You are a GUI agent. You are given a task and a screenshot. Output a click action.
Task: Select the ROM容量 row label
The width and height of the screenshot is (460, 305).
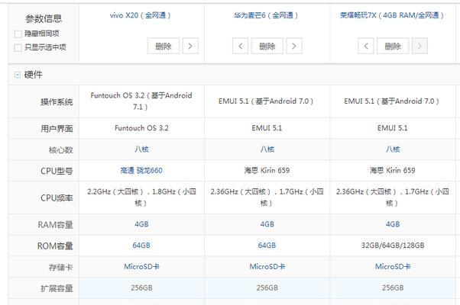55,246
